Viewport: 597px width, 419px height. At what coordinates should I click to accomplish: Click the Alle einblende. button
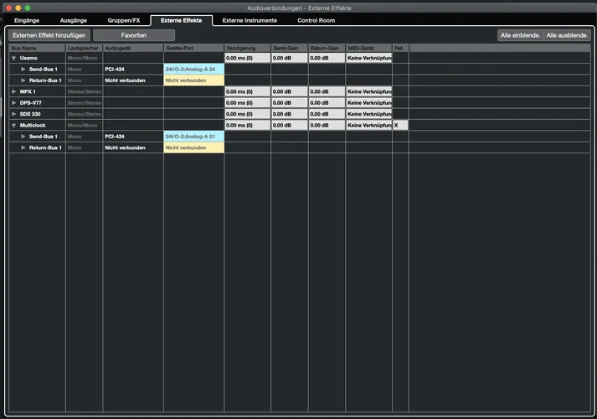coord(519,35)
